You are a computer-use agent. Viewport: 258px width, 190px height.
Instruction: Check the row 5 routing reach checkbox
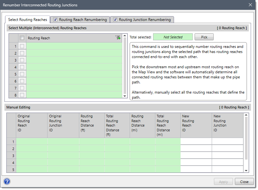[22, 74]
